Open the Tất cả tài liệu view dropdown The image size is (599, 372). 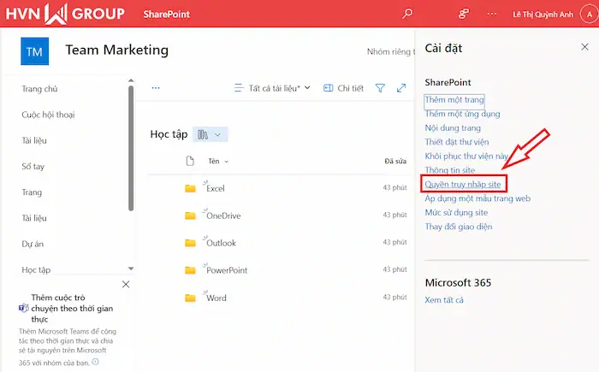272,88
